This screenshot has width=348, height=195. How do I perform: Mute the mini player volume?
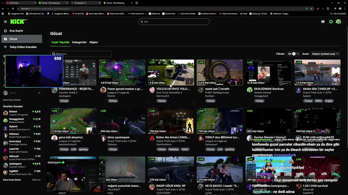76,179
